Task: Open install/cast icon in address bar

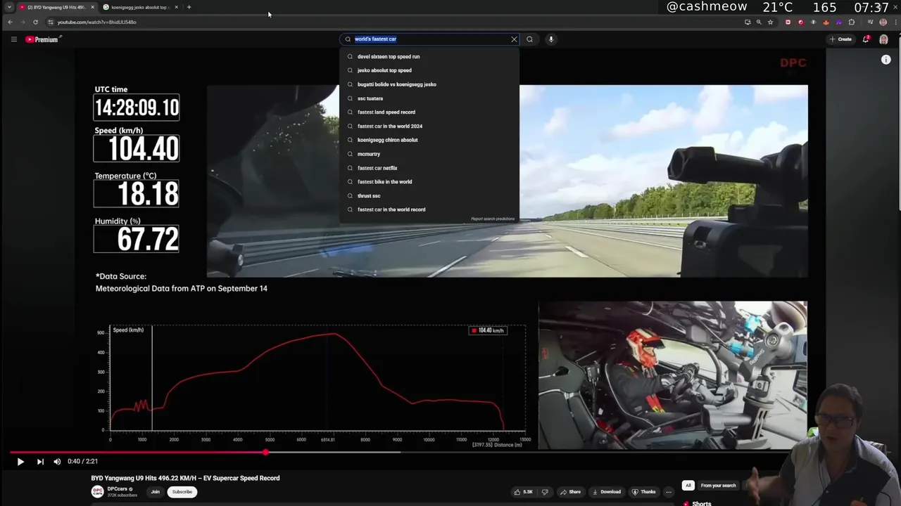Action: pyautogui.click(x=748, y=22)
